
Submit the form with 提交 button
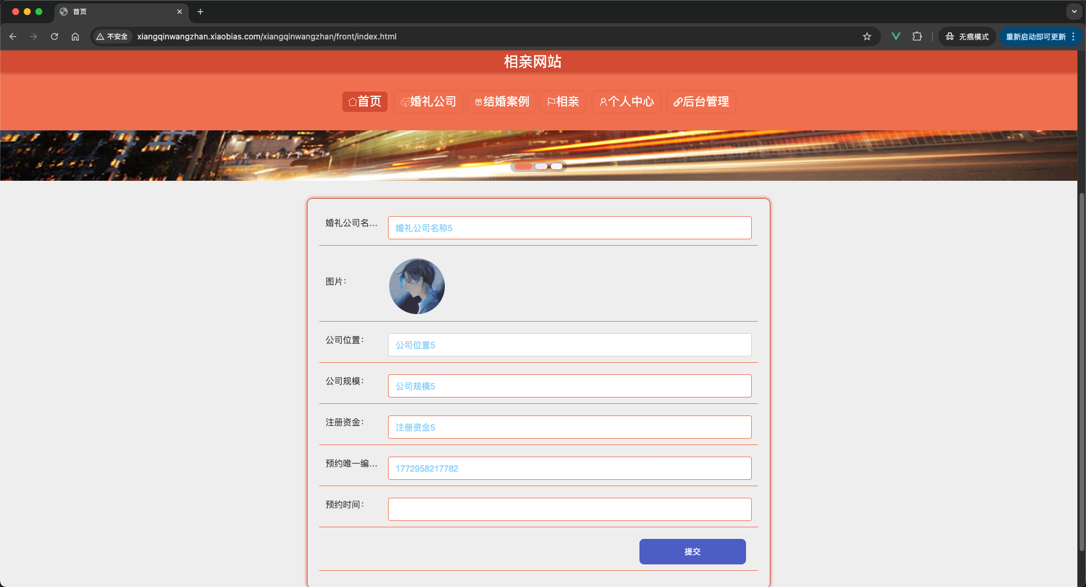[x=693, y=552]
